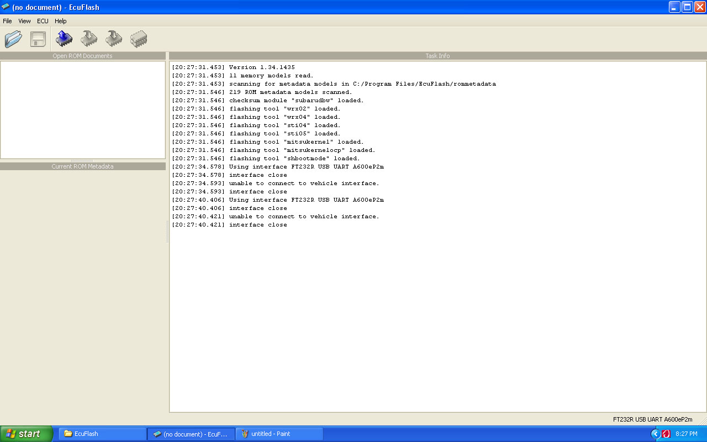707x442 pixels.
Task: Click the '11 memory models read' log line
Action: coord(242,76)
